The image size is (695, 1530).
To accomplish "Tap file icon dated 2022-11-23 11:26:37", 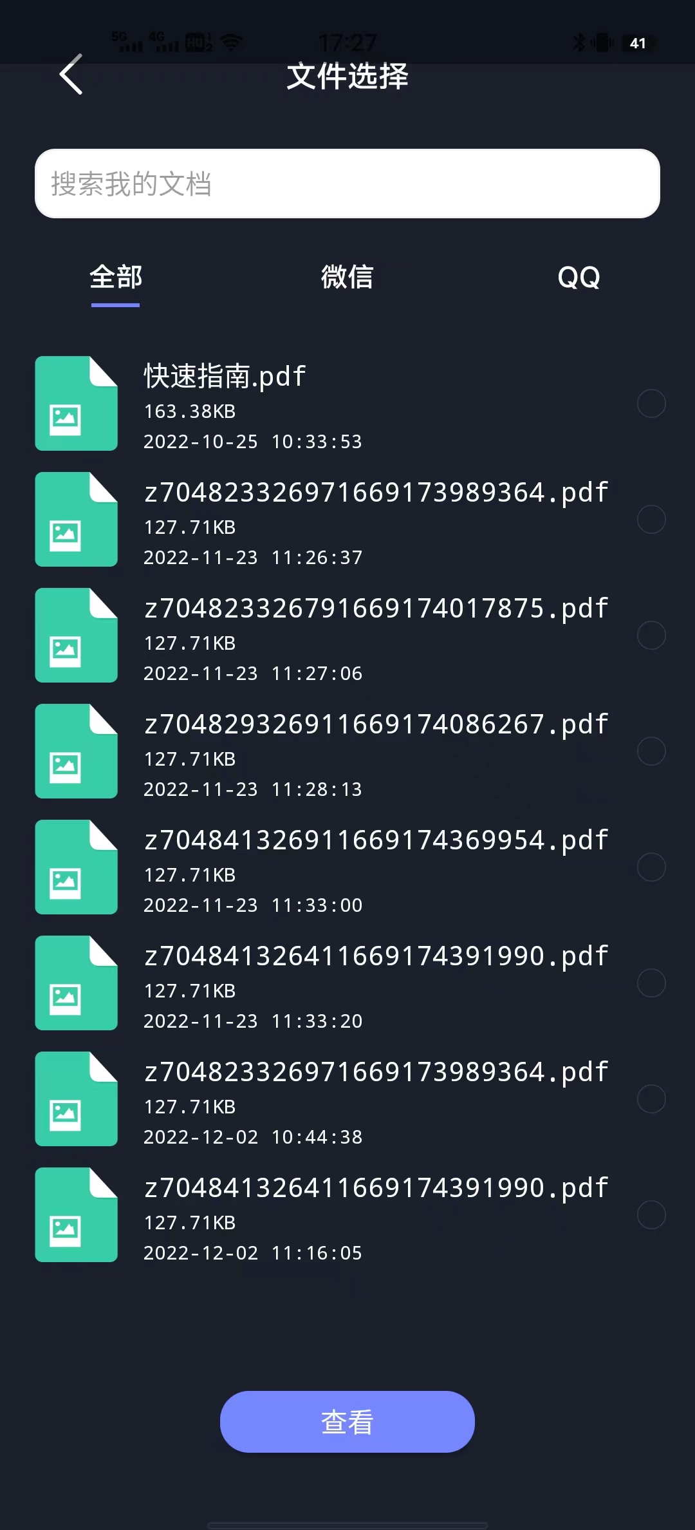I will pyautogui.click(x=76, y=519).
